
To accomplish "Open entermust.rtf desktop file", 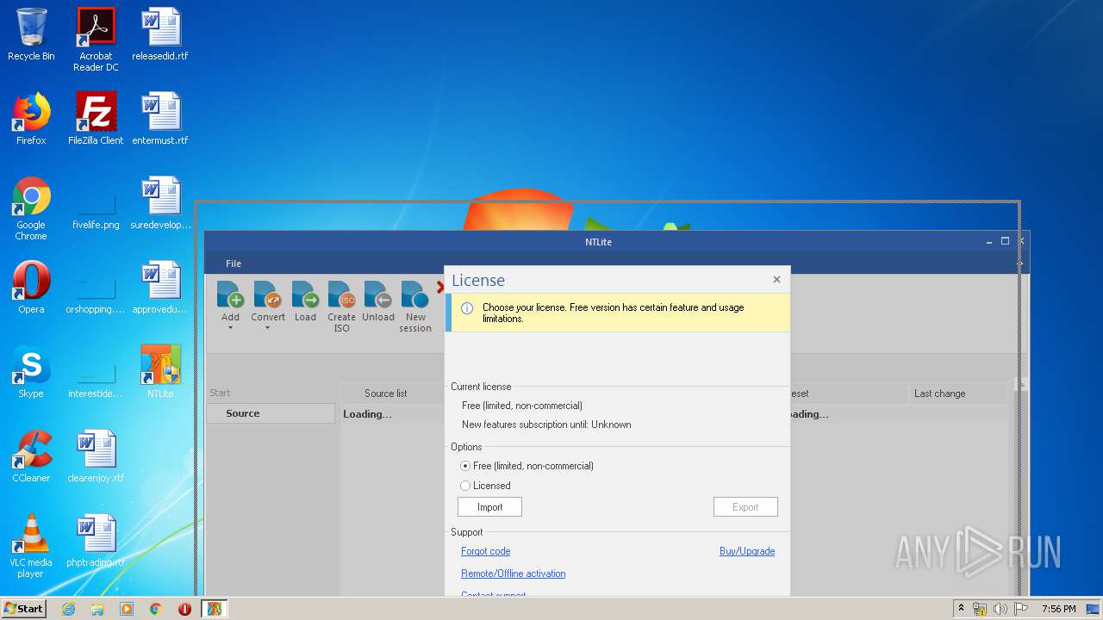I will click(x=160, y=119).
